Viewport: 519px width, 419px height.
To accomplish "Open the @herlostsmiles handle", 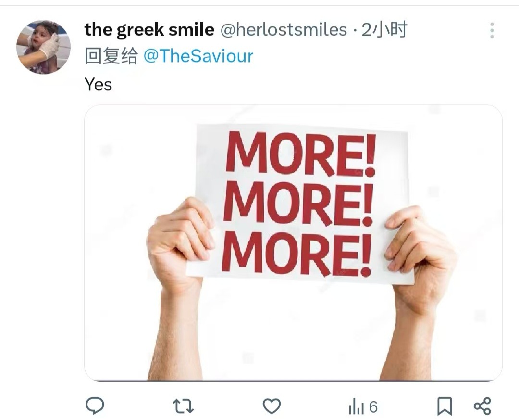I will (x=284, y=30).
